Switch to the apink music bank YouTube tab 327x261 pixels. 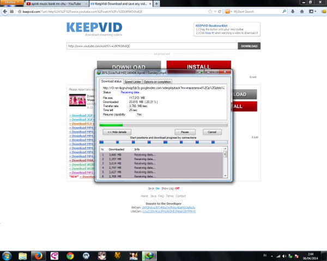click(x=56, y=4)
